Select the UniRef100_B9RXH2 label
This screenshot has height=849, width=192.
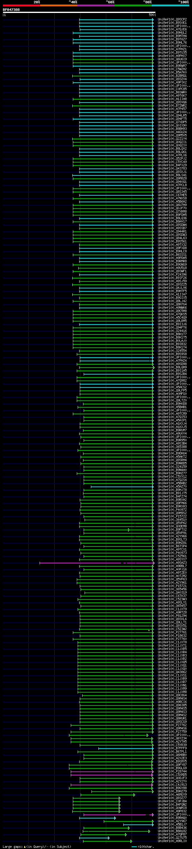point(172,500)
